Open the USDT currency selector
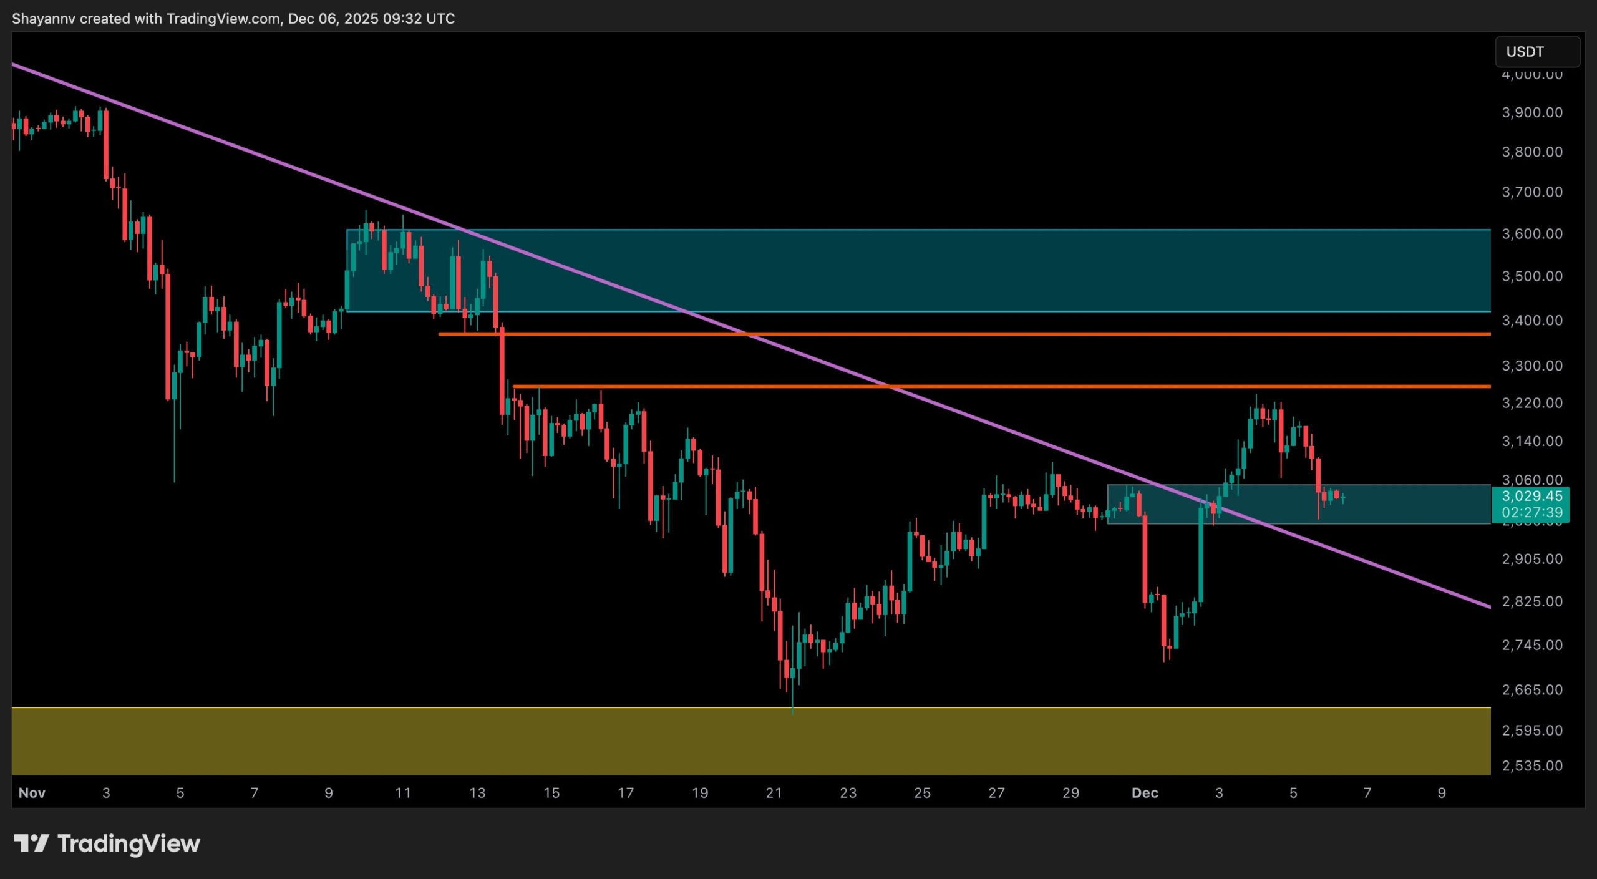The width and height of the screenshot is (1597, 879). click(1536, 52)
